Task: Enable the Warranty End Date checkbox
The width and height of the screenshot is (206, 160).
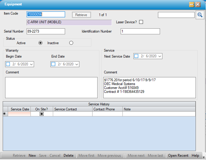Action: point(53,64)
